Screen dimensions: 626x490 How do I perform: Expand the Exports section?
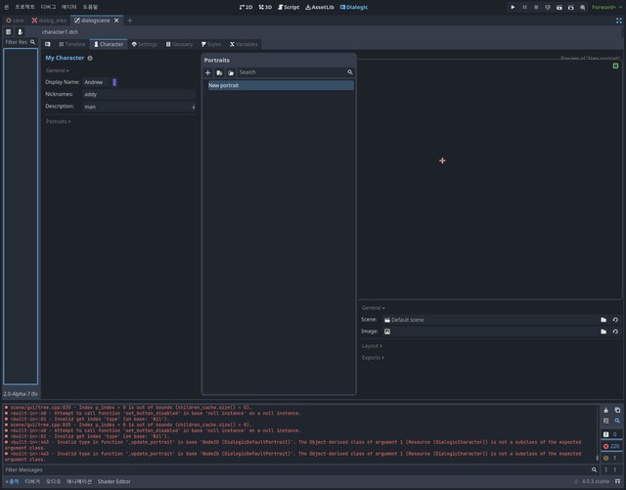373,358
